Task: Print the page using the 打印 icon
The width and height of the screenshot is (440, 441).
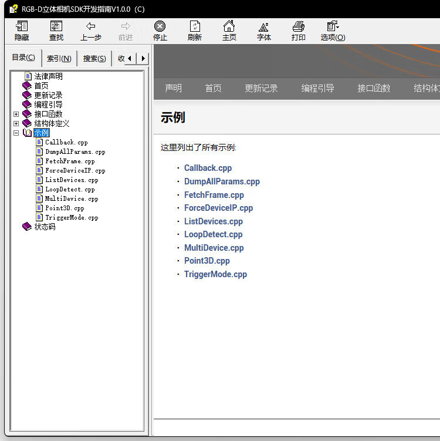Action: click(299, 26)
